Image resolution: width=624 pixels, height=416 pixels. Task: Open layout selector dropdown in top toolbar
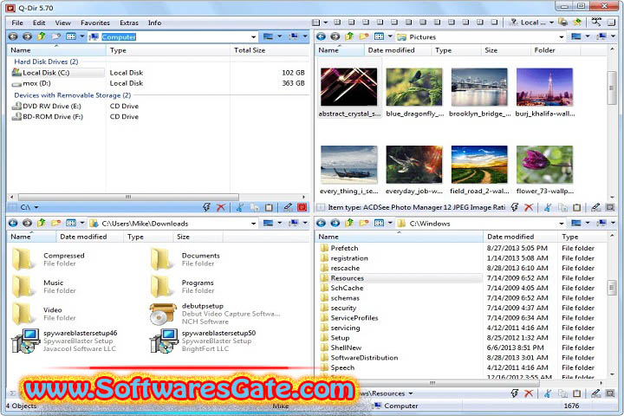pos(326,23)
